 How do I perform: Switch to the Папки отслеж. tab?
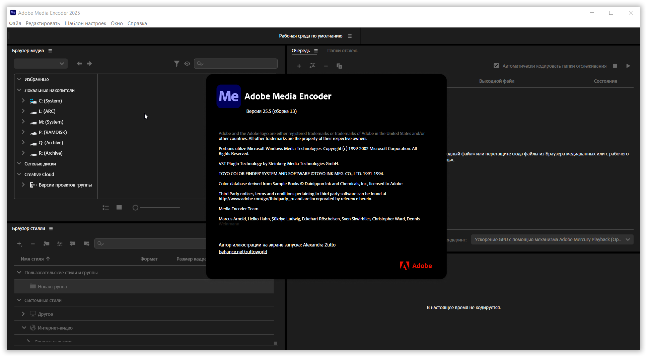pos(342,51)
